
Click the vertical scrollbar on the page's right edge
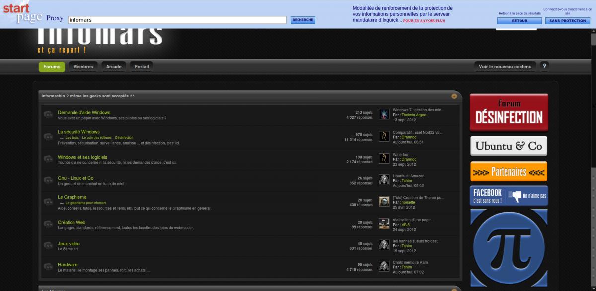click(x=594, y=159)
